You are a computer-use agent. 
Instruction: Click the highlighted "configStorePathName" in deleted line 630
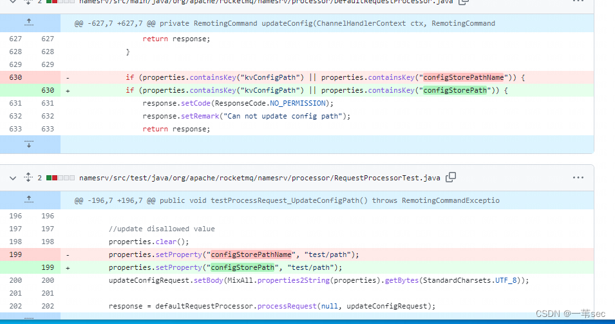(x=464, y=77)
